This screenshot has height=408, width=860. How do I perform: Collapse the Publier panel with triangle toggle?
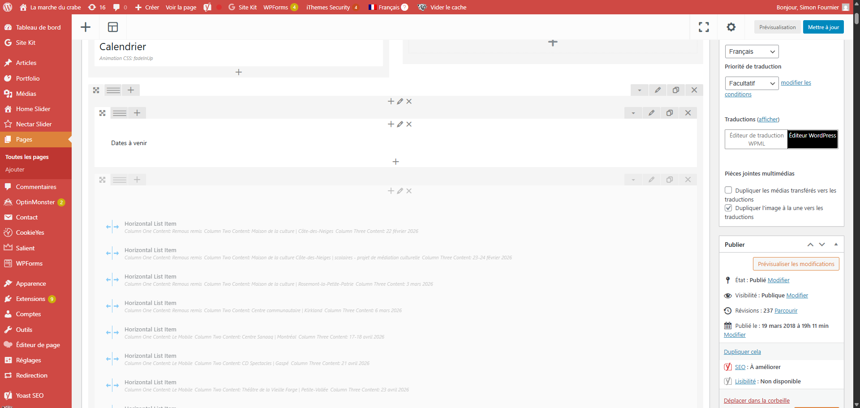tap(836, 245)
